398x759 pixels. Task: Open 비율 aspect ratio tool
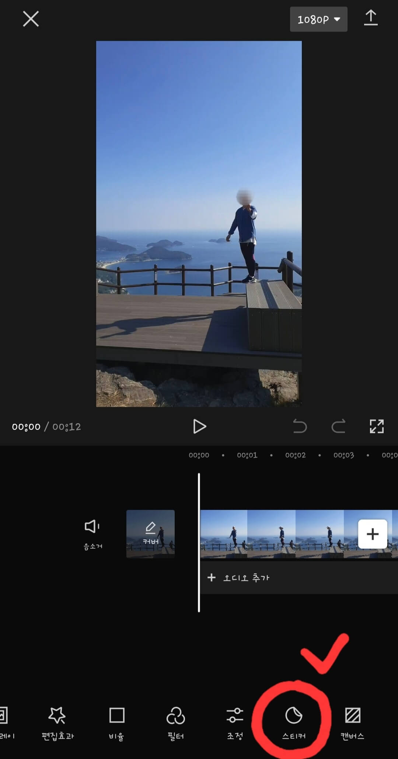click(117, 724)
